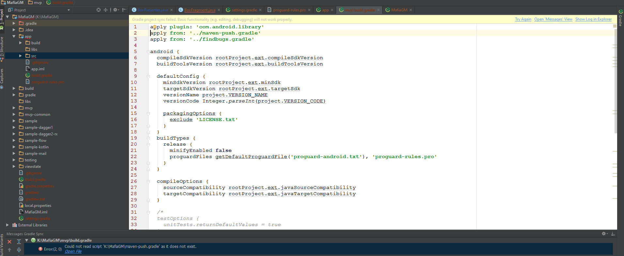
Task: Expand the src folder under app
Action: [20, 56]
